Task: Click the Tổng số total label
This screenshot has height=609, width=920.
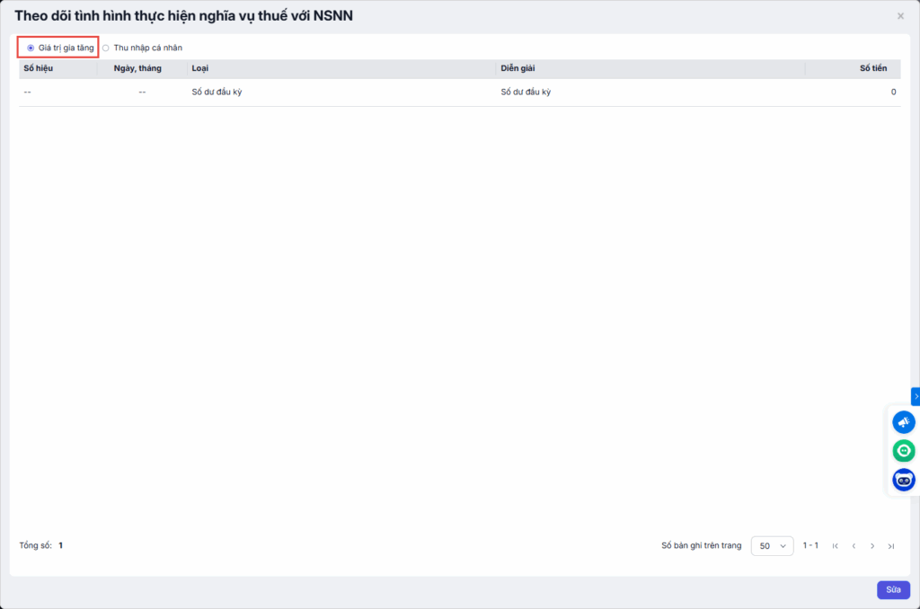Action: (x=35, y=545)
